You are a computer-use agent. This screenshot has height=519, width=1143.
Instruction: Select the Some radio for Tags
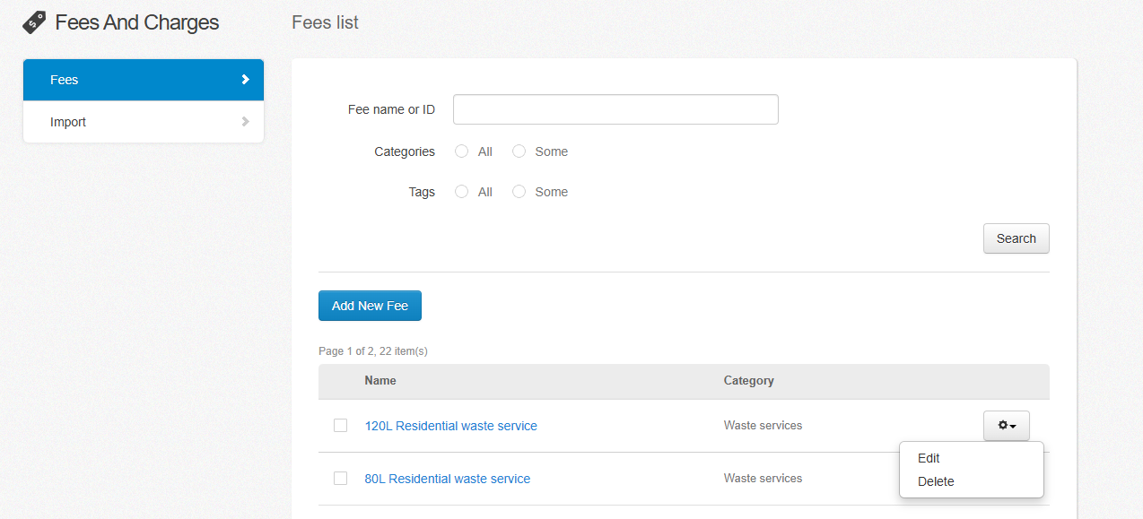click(x=519, y=192)
